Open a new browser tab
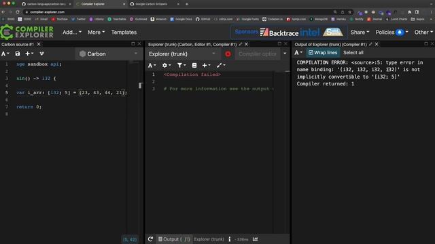 (x=187, y=4)
